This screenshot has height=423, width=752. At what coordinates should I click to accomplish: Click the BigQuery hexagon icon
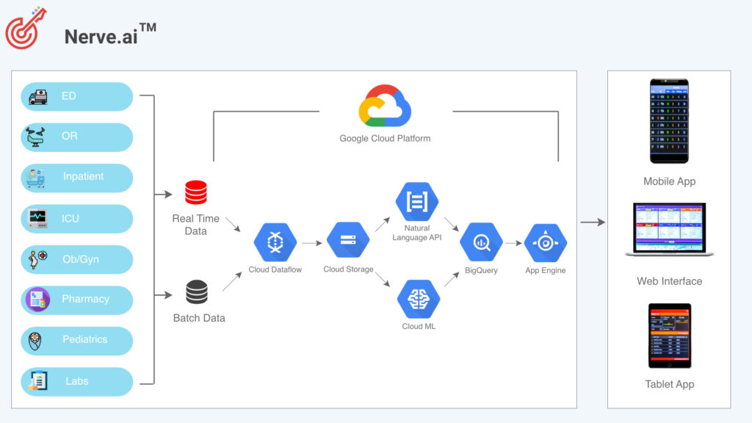pos(481,242)
